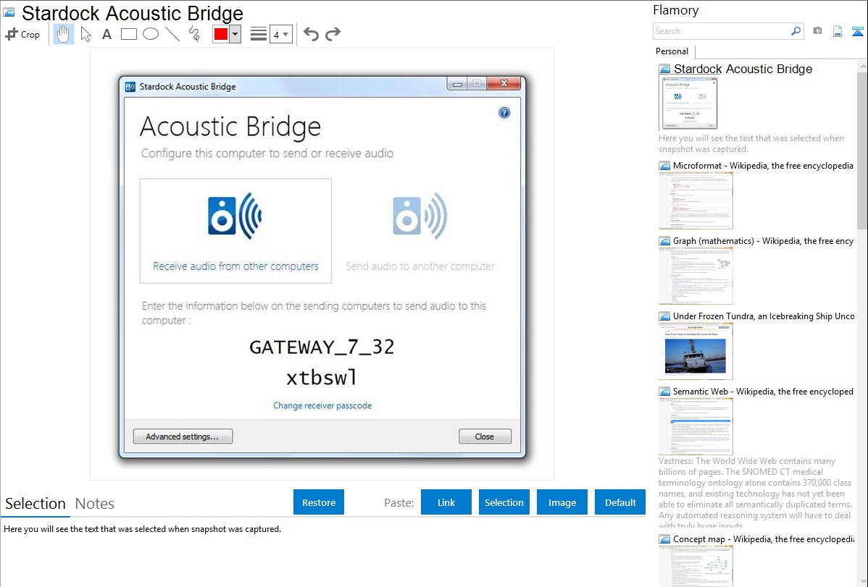Click the Restore button

[x=319, y=502]
